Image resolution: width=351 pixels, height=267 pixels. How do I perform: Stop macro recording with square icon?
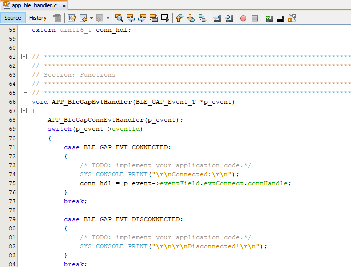pyautogui.click(x=254, y=18)
